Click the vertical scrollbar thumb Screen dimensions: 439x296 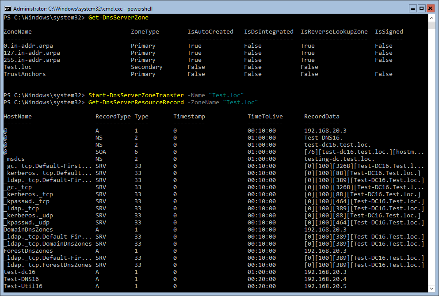(431, 25)
